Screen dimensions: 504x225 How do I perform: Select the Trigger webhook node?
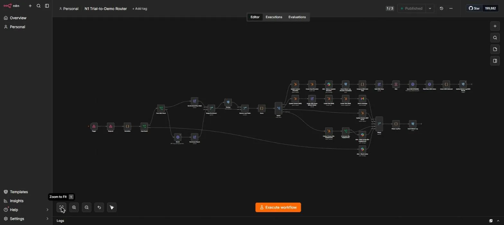[94, 126]
